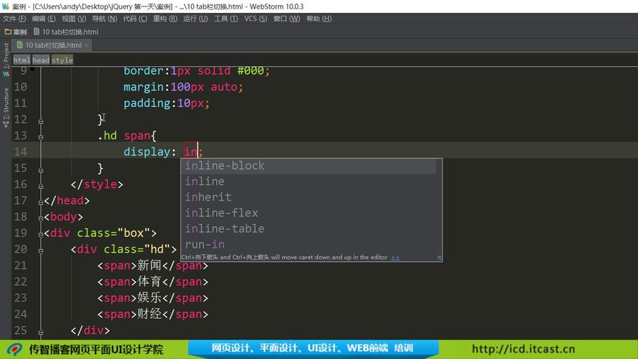The width and height of the screenshot is (638, 359).
Task: Click the span text 财经 on line 24
Action: (x=149, y=314)
